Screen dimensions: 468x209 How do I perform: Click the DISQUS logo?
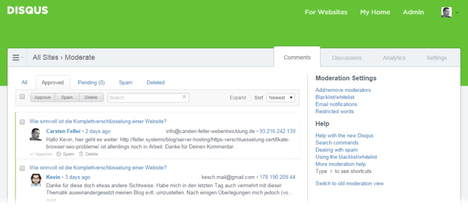[27, 10]
